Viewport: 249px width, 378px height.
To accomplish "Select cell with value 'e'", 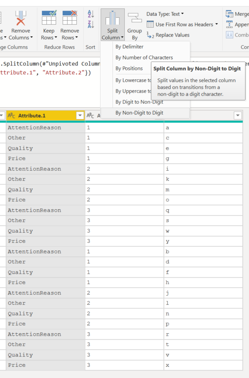I will (203, 148).
